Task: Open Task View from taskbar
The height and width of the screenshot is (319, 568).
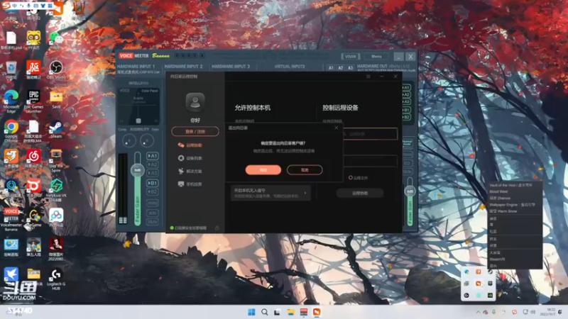Action: (277, 312)
